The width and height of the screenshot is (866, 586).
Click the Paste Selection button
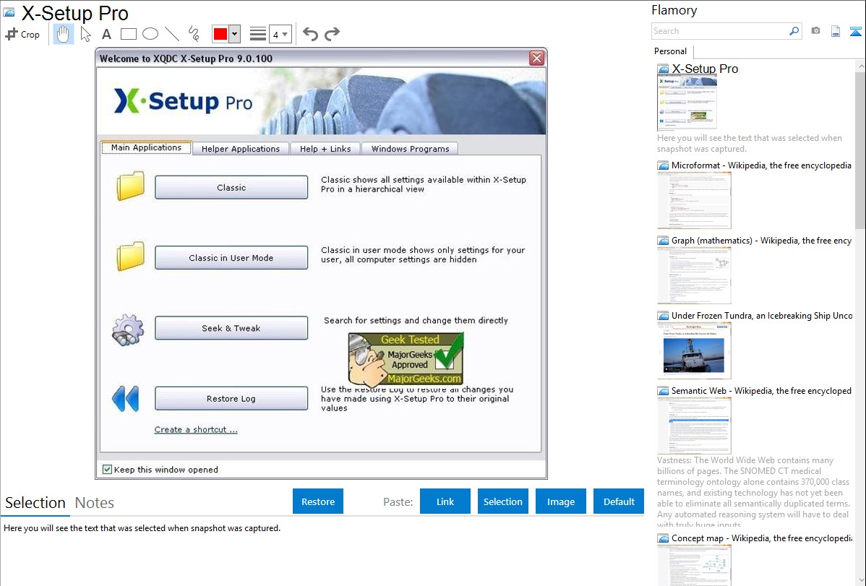pyautogui.click(x=502, y=501)
